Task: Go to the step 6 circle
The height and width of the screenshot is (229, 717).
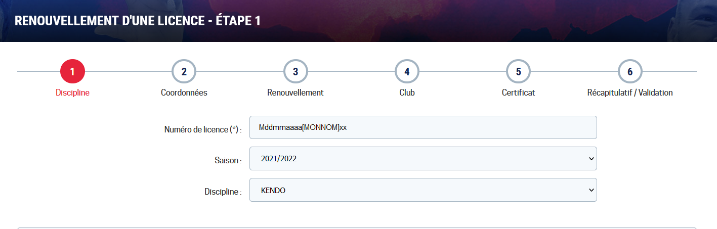Action: pyautogui.click(x=630, y=72)
